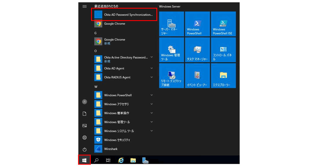Open the サーバー マネージャー tile
Image resolution: width=318 pixels, height=167 pixels.
(171, 24)
